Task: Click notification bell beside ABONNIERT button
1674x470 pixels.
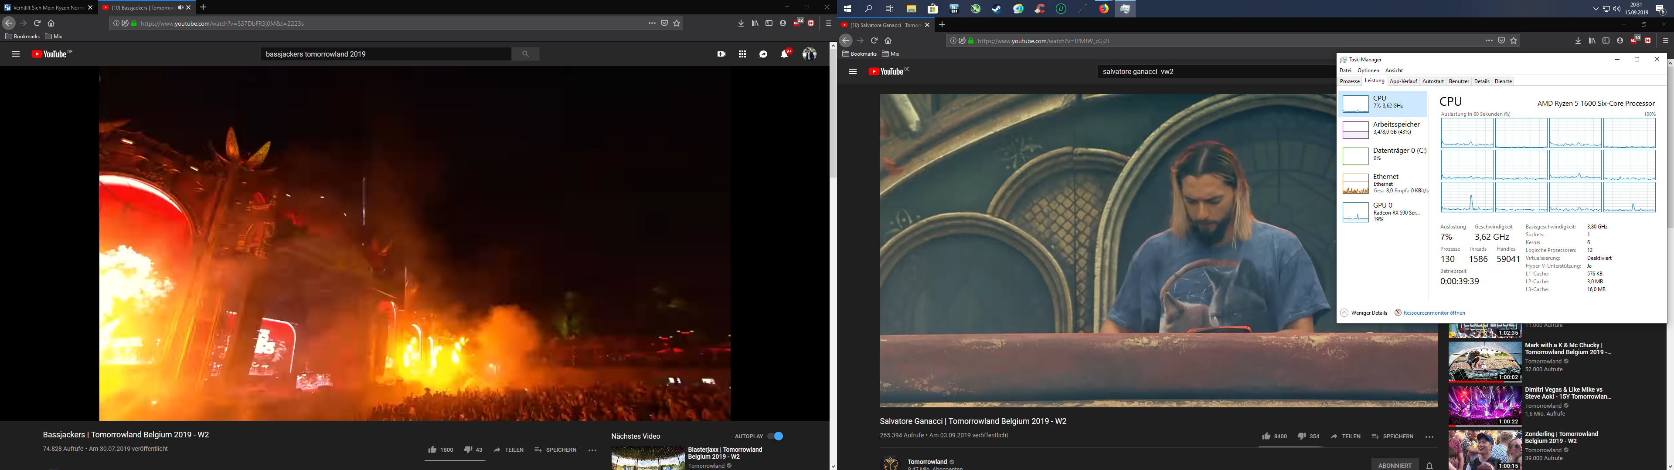Action: [x=1430, y=466]
